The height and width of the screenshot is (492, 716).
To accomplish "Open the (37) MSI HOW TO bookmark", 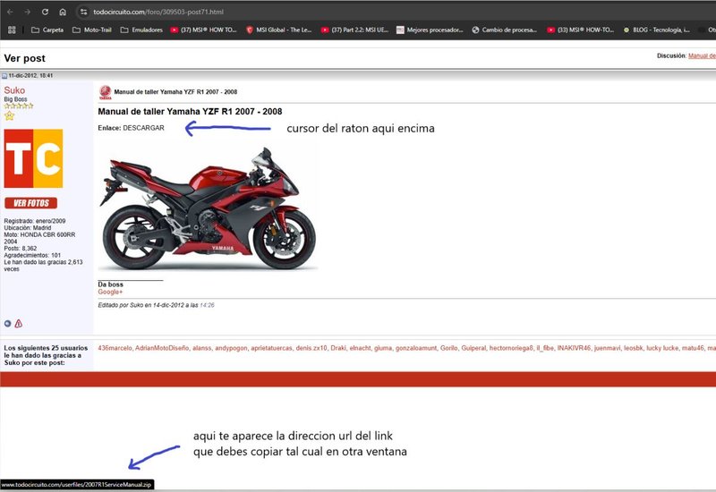I will pos(204,30).
